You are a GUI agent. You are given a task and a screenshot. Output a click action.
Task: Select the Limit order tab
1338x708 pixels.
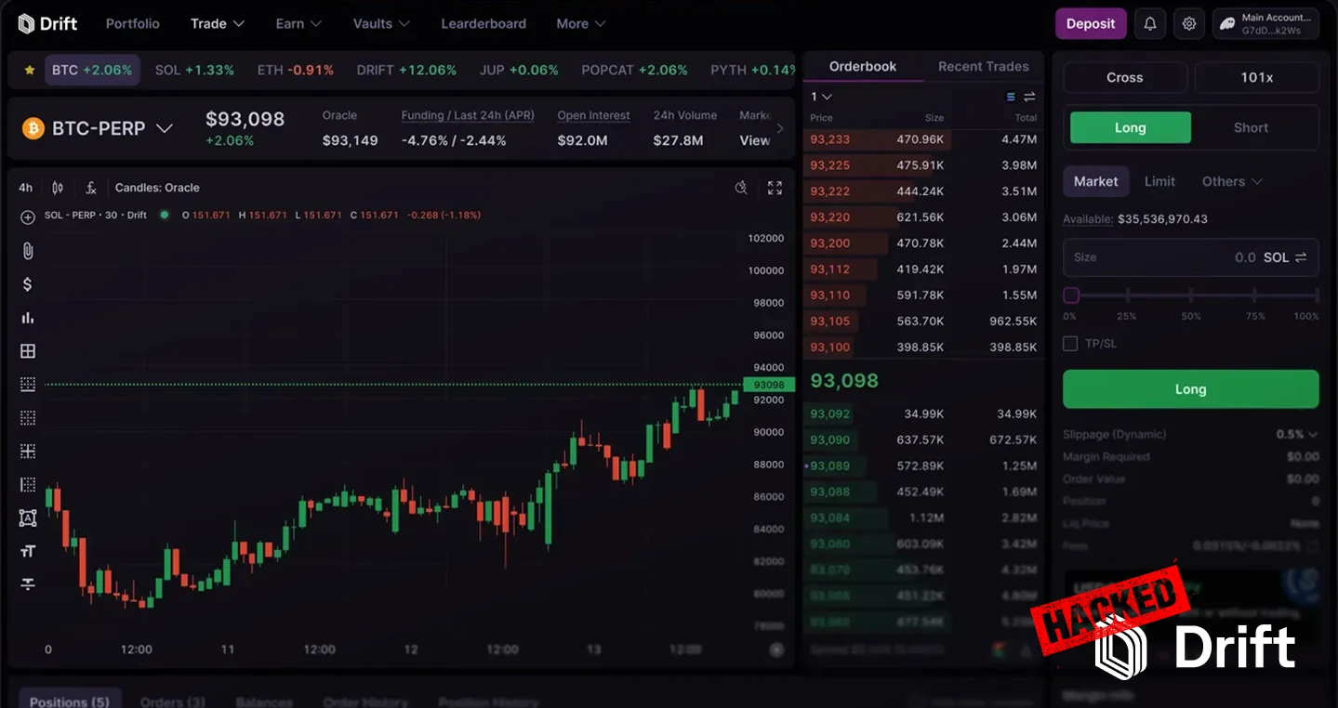point(1159,182)
